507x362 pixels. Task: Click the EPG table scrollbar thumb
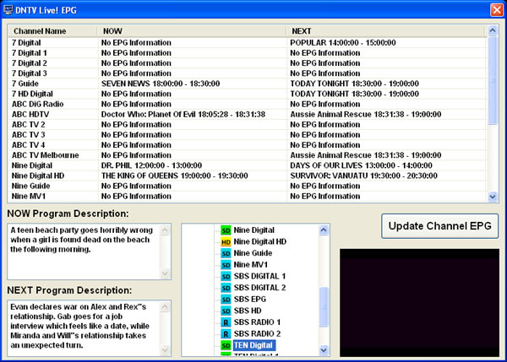point(493,80)
